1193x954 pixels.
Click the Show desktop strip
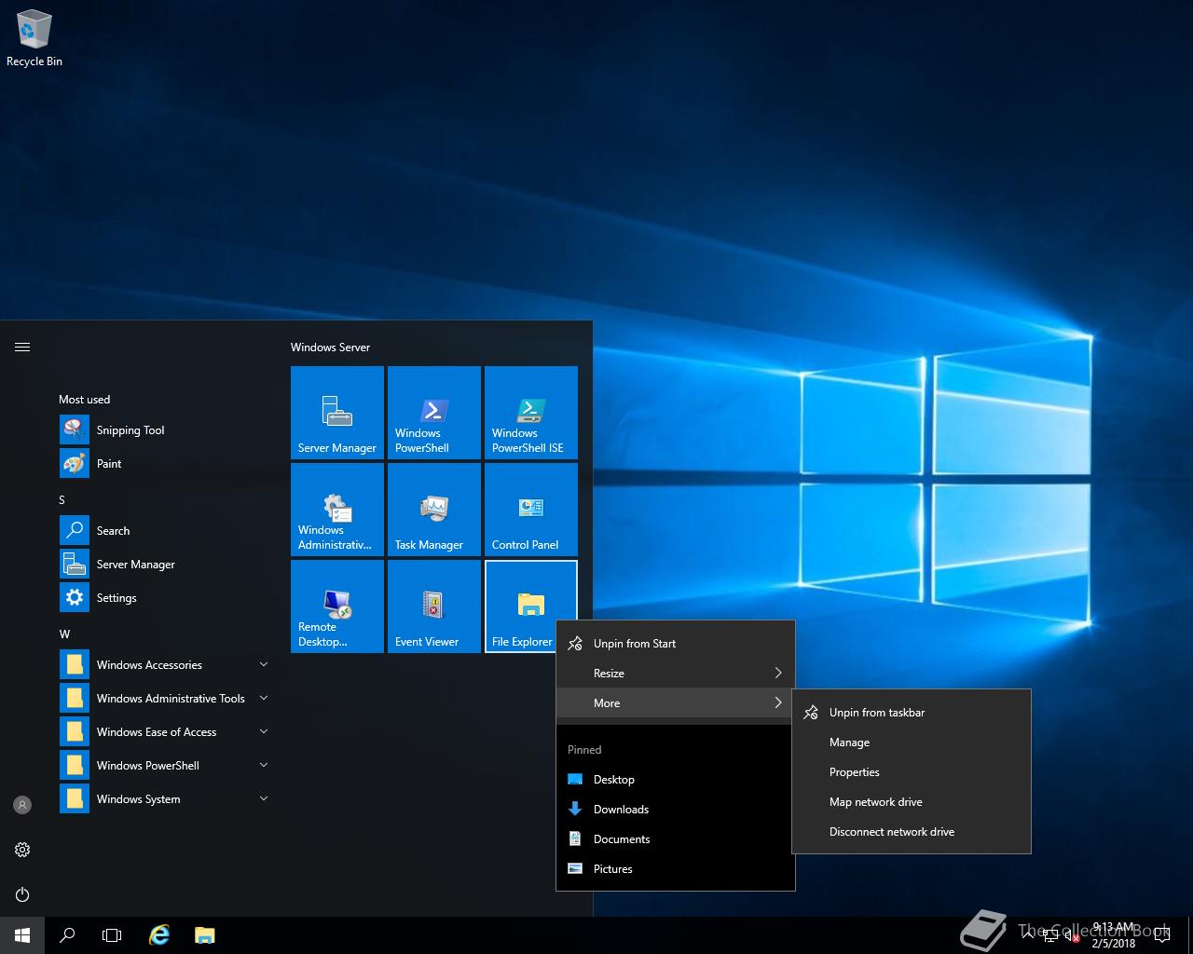tap(1190, 935)
